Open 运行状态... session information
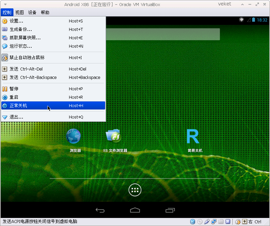This screenshot has height=226, width=270. [53, 46]
